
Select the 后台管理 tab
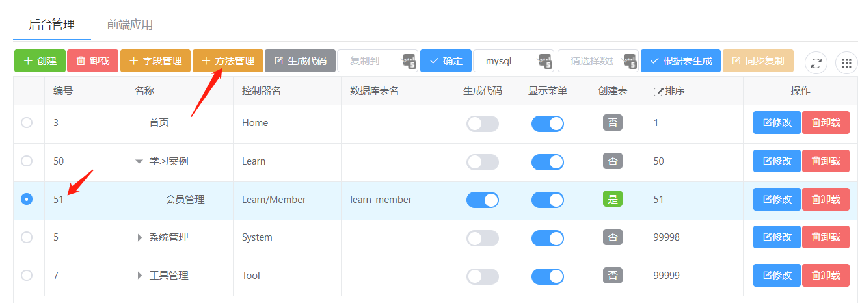(52, 25)
